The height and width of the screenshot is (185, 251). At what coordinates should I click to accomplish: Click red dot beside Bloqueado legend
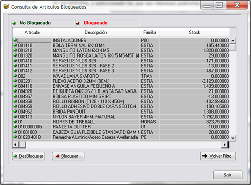click(78, 23)
